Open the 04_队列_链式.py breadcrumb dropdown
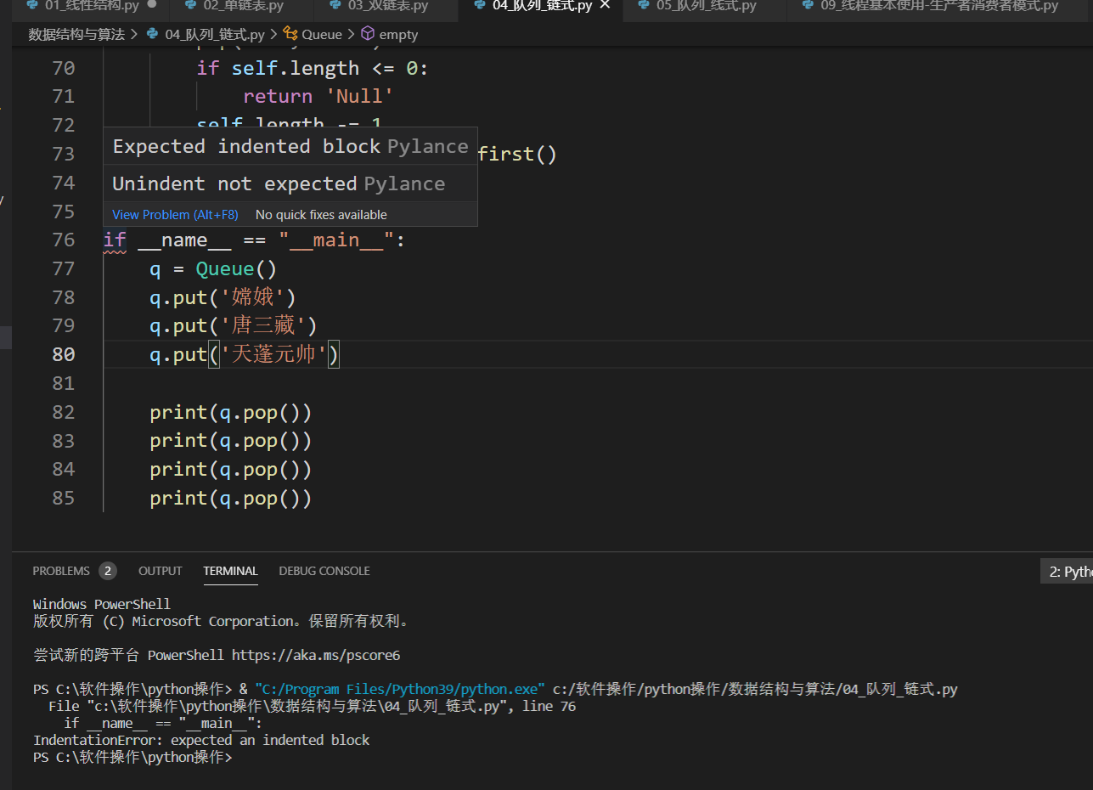Image resolution: width=1093 pixels, height=790 pixels. coord(215,35)
